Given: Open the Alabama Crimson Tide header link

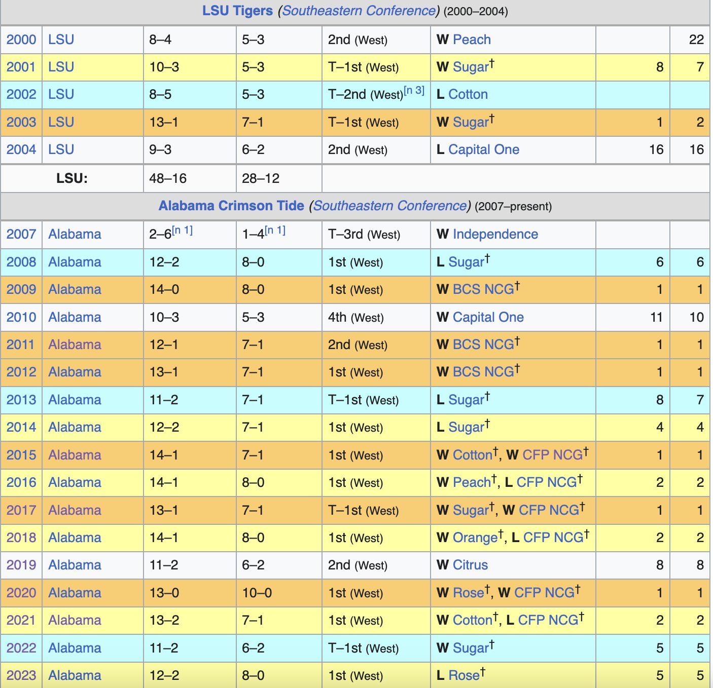Looking at the screenshot, I should tap(231, 206).
